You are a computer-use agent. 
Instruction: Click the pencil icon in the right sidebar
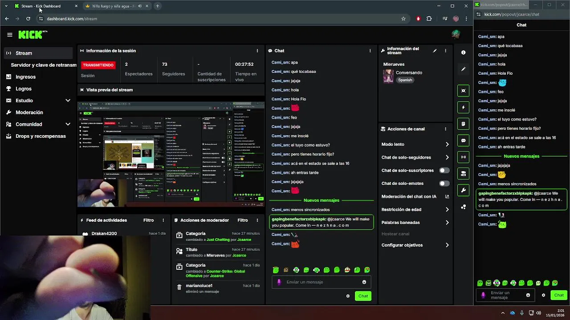coord(463,69)
